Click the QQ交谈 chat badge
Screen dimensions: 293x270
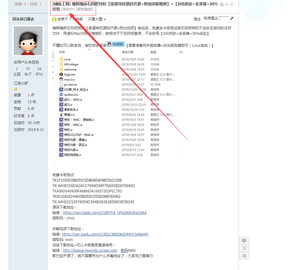coord(115,44)
